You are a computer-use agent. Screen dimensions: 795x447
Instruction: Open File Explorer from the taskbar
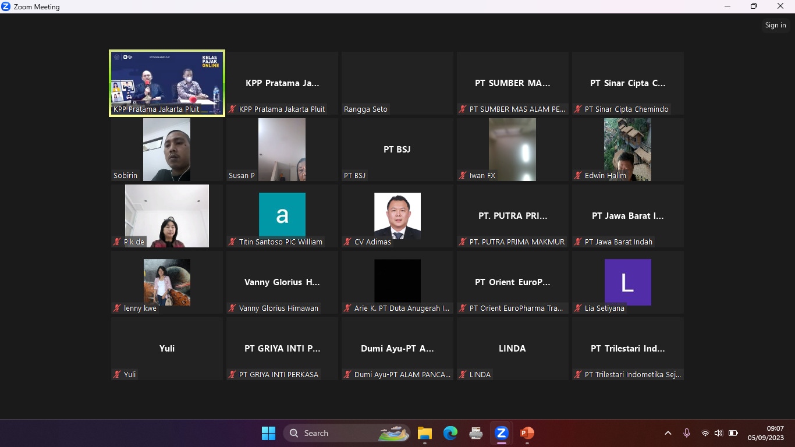[x=425, y=433]
